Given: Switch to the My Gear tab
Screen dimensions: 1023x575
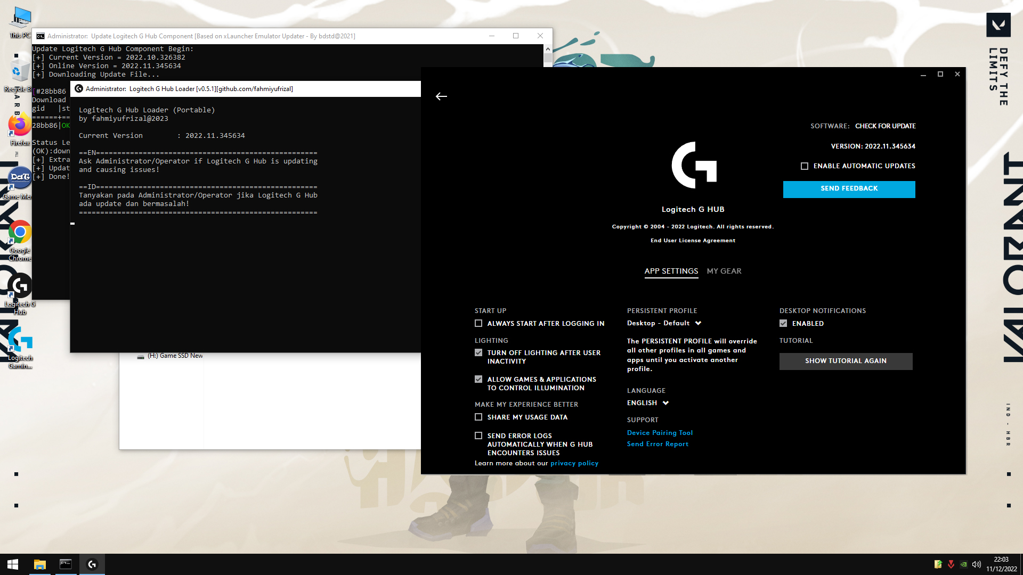Looking at the screenshot, I should coord(724,271).
